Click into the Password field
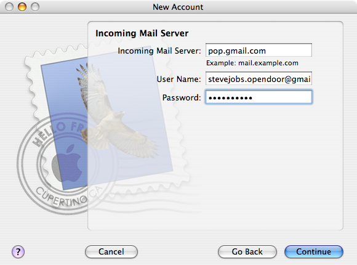The height and width of the screenshot is (265, 357). coord(259,97)
